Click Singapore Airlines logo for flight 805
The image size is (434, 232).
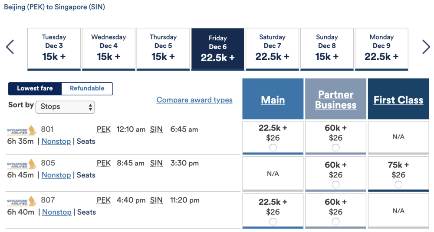22,164
